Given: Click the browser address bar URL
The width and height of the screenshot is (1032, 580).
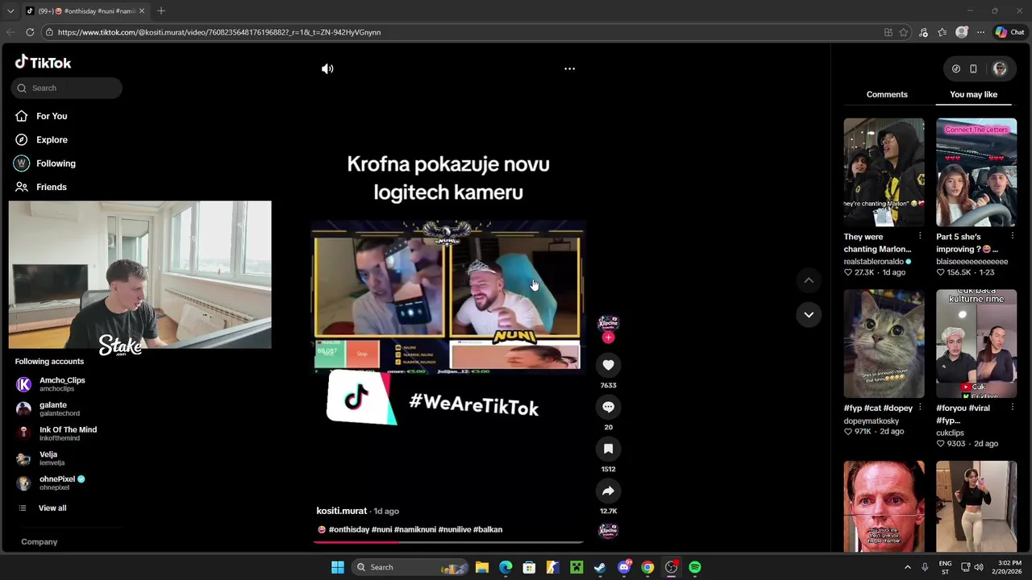Looking at the screenshot, I should pos(219,32).
